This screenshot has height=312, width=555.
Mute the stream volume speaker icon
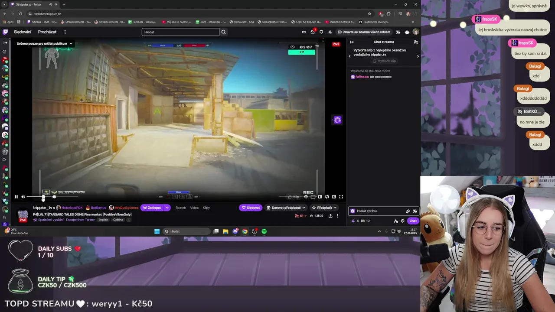pyautogui.click(x=23, y=197)
